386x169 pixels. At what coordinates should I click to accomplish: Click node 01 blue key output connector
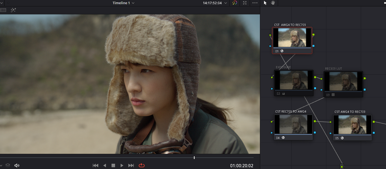pos(314,46)
